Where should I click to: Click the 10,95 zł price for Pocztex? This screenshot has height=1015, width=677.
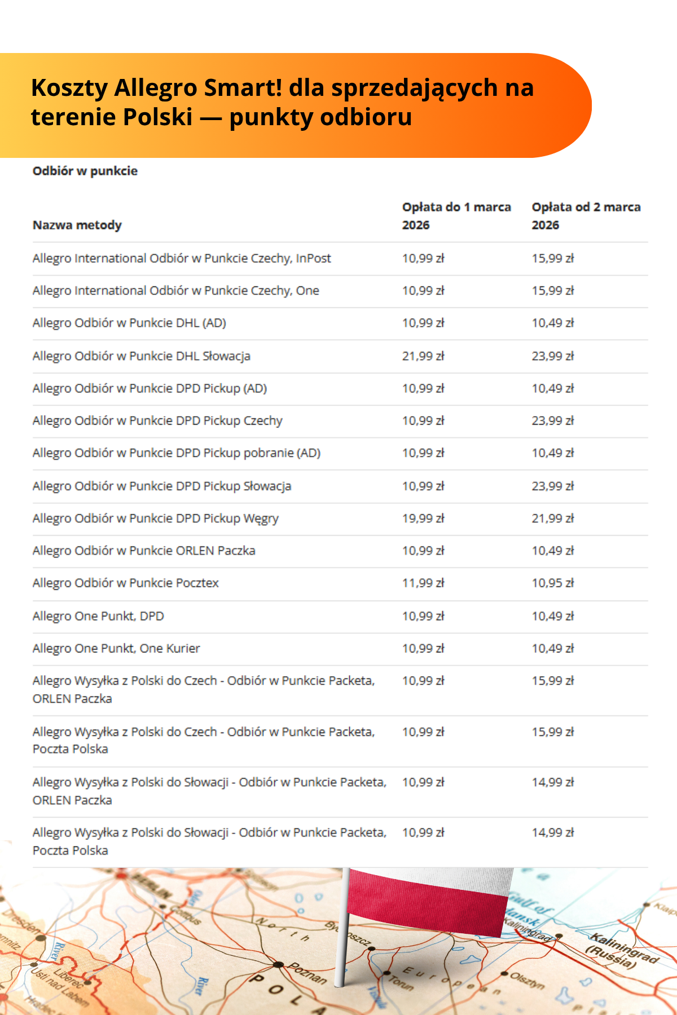pos(552,583)
